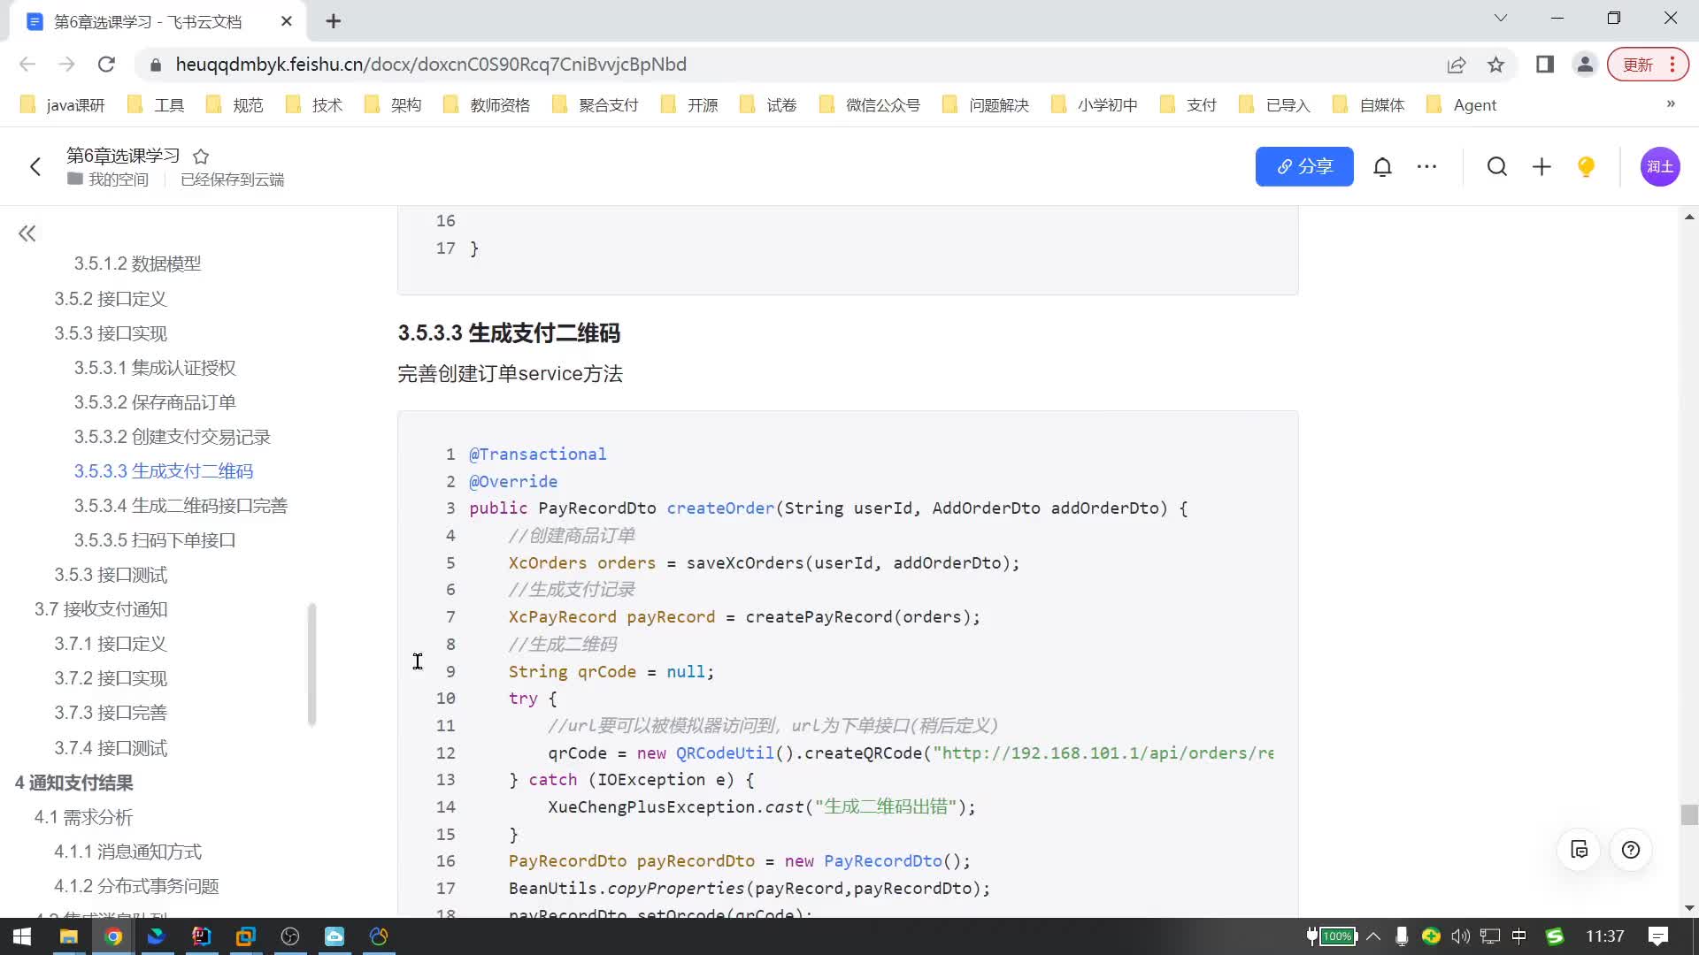Screen dimensions: 1699x955
Task: Open the Windows notification center
Action: pyautogui.click(x=1658, y=936)
